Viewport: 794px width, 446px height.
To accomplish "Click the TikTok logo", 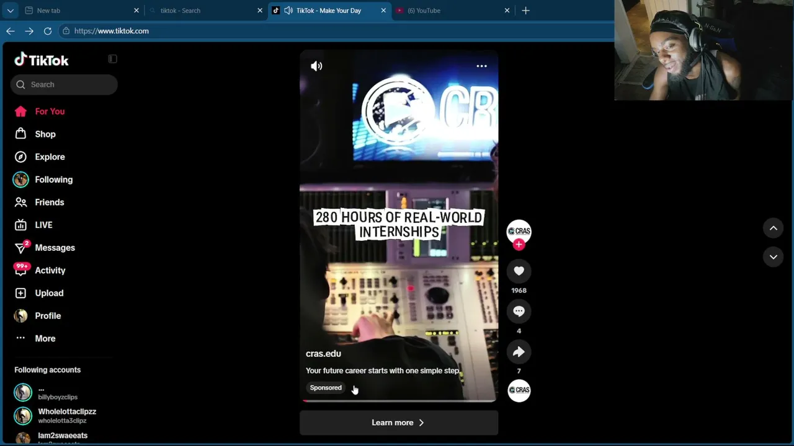I will tap(42, 59).
